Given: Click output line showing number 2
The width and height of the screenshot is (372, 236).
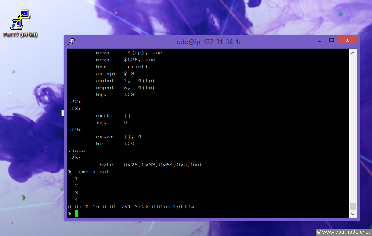Looking at the screenshot, I should pos(76,186).
